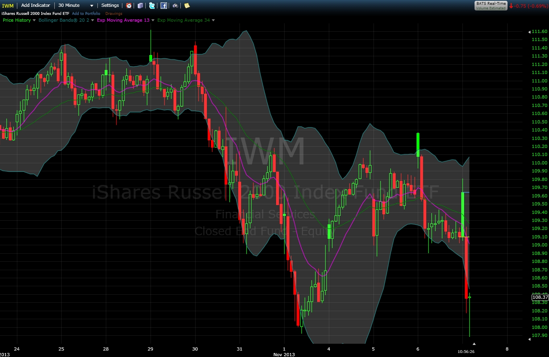Select the Exp Moving Average 34 label
549x357 pixels.
184,20
